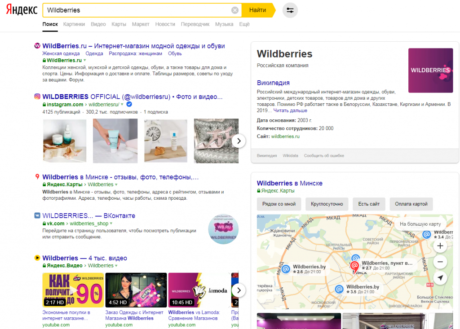Click the map geolocation arrow icon
Screen dimensions: 460x329
440,277
